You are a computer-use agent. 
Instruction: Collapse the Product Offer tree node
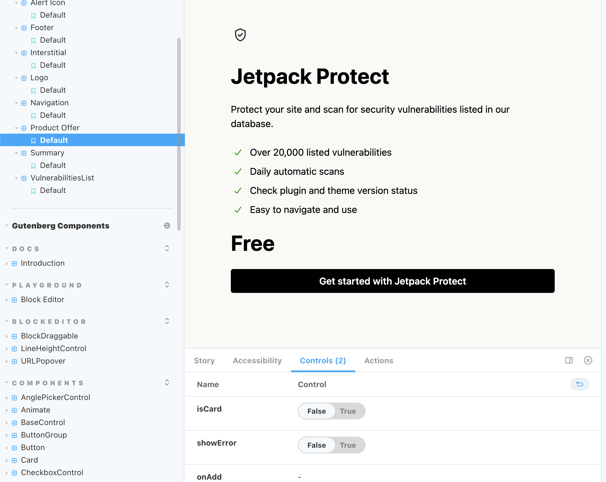click(x=16, y=128)
